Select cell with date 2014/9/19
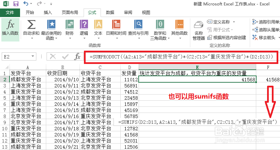The width and height of the screenshot is (280, 150). pos(63,134)
